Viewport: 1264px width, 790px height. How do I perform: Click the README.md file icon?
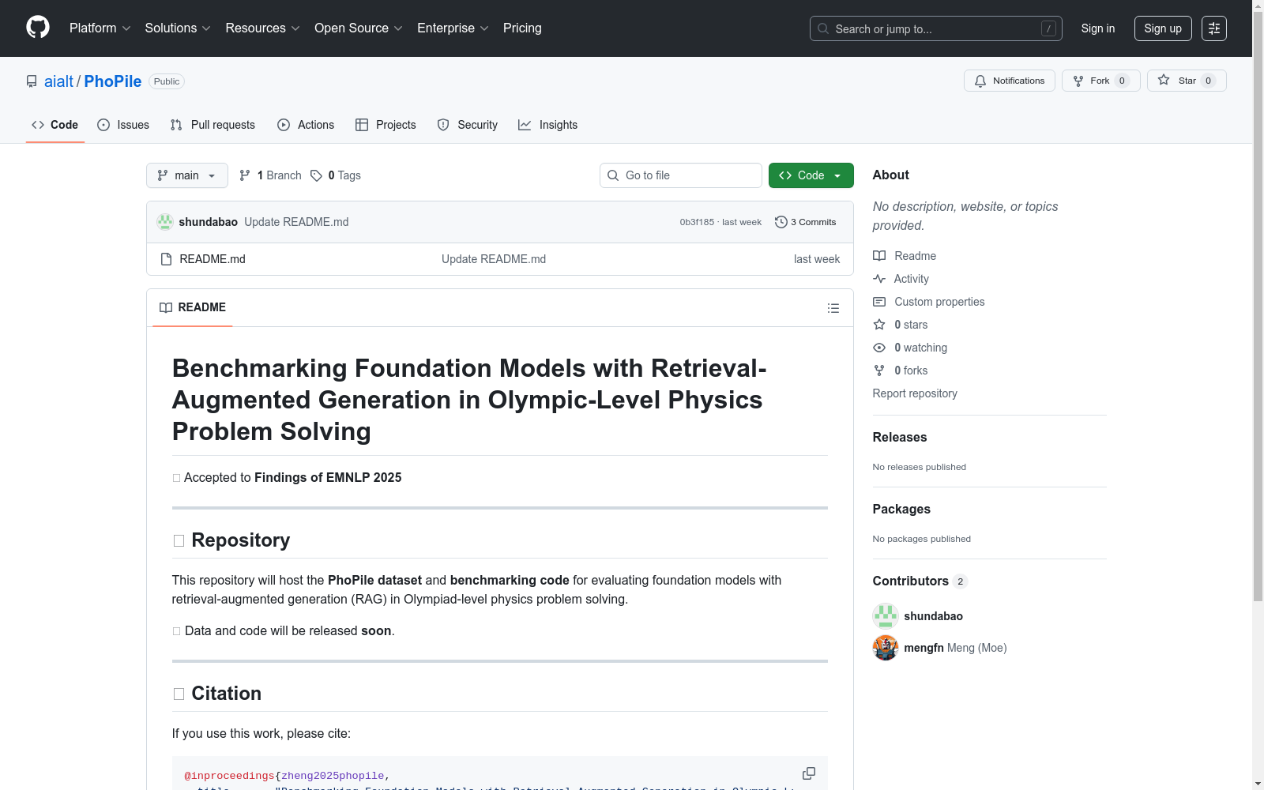[166, 259]
